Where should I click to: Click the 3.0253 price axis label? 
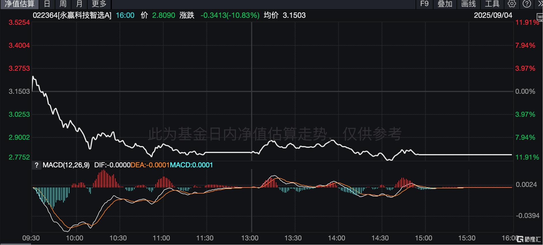19,114
